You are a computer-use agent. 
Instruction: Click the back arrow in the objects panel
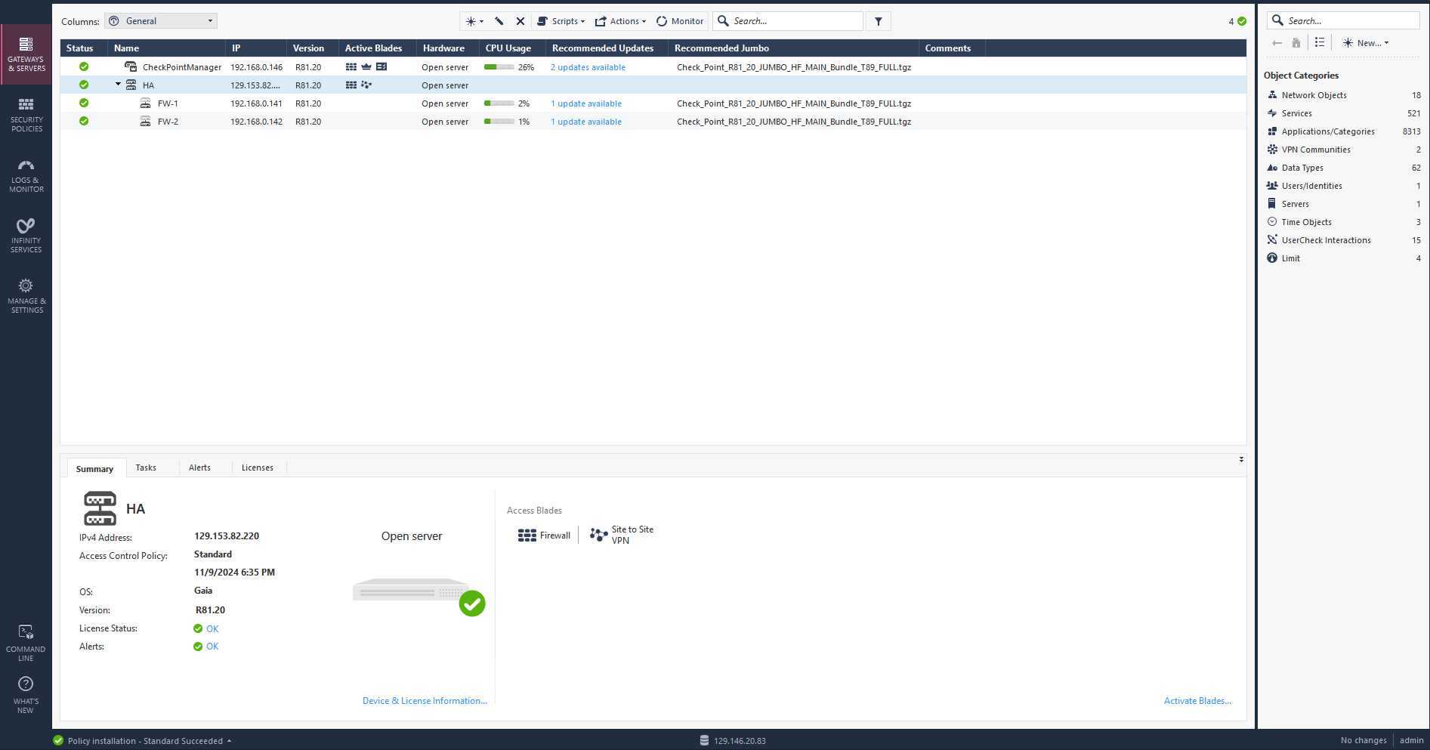pos(1277,43)
